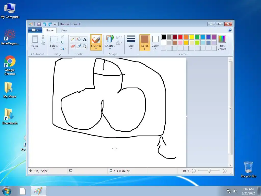261x196 pixels.
Task: Click the Undo arrow icon
Action: 45,24
